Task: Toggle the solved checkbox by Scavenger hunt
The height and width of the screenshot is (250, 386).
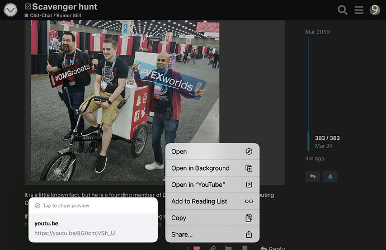Action: [x=28, y=6]
